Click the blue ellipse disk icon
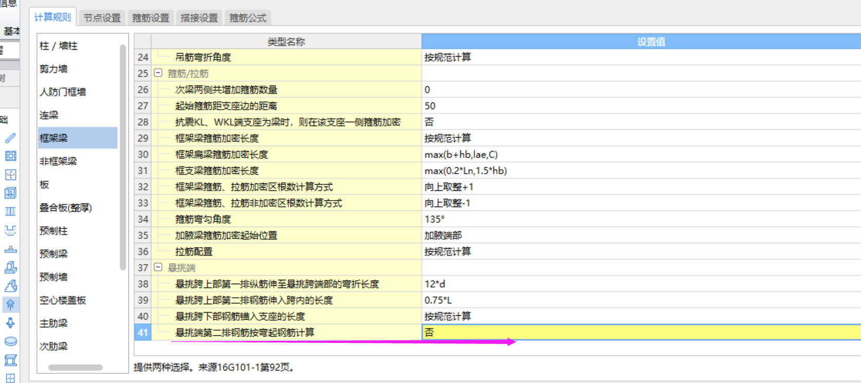 [x=10, y=341]
